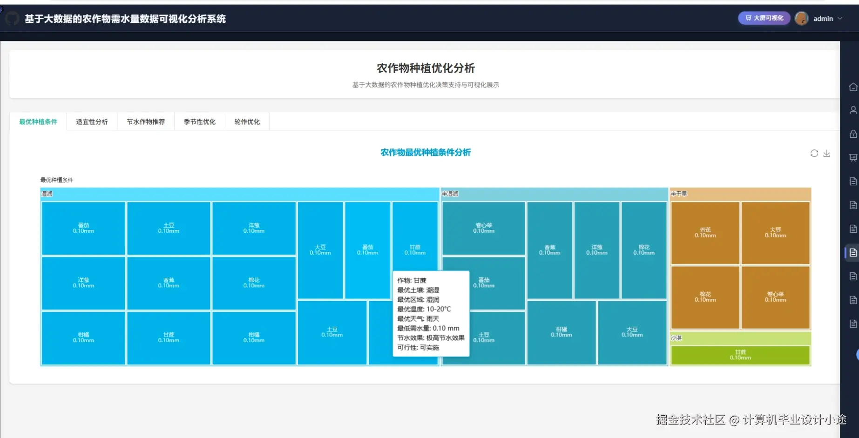Screen dimensions: 859x438
Task: Select the lock icon in the sidebar
Action: (x=853, y=134)
